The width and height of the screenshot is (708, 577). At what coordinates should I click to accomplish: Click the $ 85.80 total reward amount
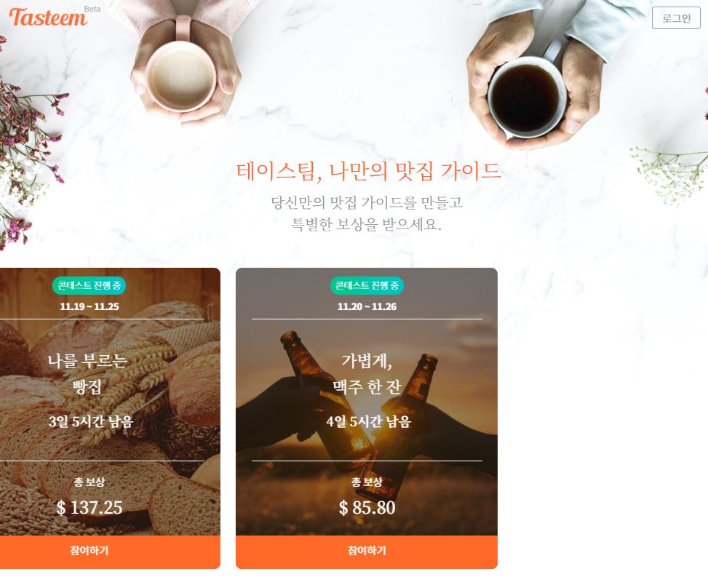tap(367, 507)
